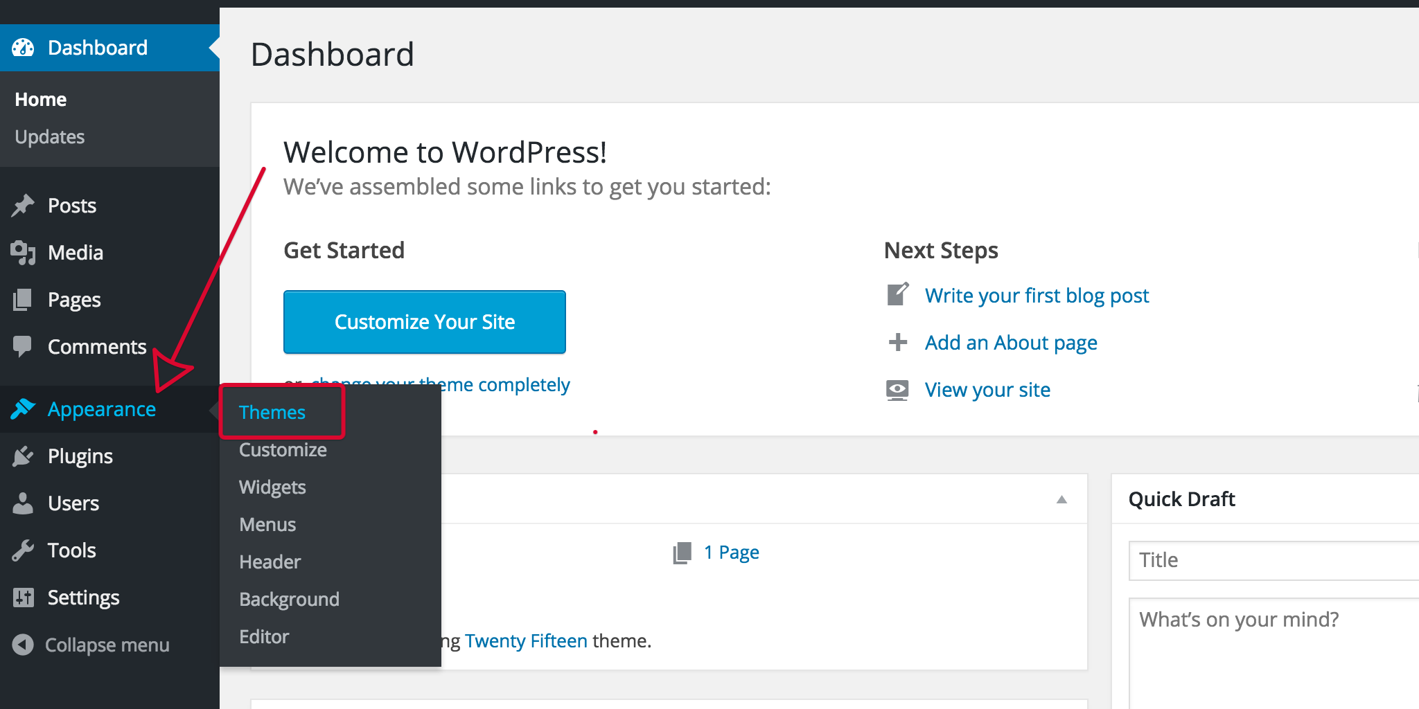Open Editor from the Appearance submenu
The height and width of the screenshot is (709, 1419).
coord(264,636)
